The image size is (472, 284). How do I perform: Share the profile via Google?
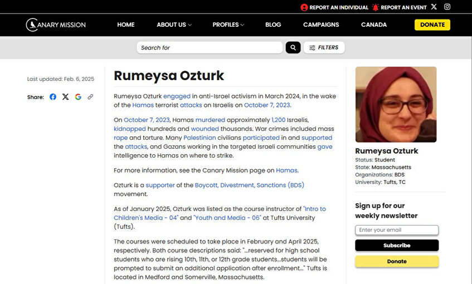click(78, 97)
